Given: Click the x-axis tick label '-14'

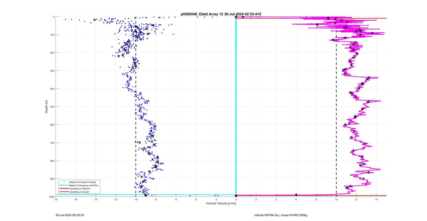Looking at the screenshot, I should (96, 199).
